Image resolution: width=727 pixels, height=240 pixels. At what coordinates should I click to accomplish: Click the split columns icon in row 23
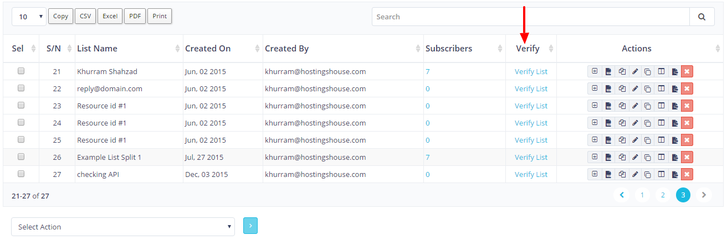point(661,106)
